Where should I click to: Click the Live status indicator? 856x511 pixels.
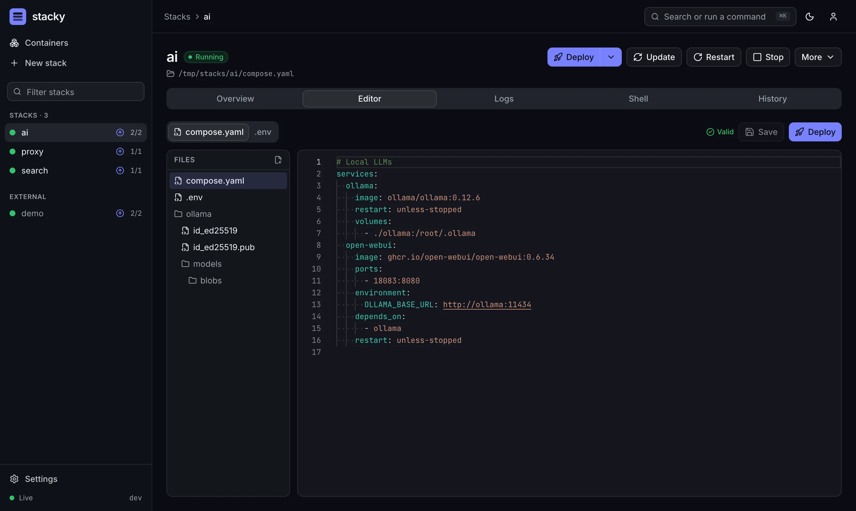(x=21, y=498)
